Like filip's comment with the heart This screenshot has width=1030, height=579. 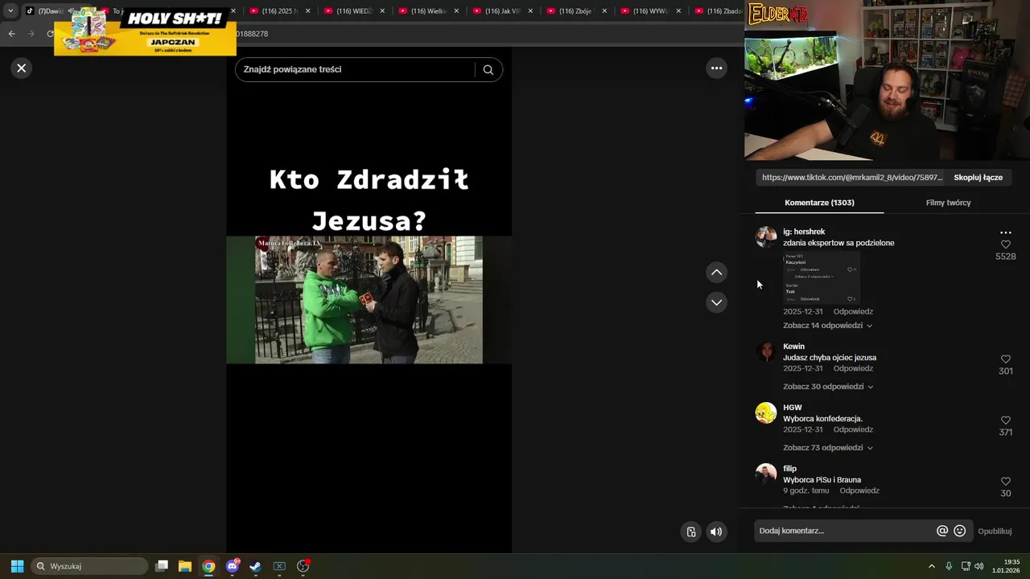tap(1005, 482)
